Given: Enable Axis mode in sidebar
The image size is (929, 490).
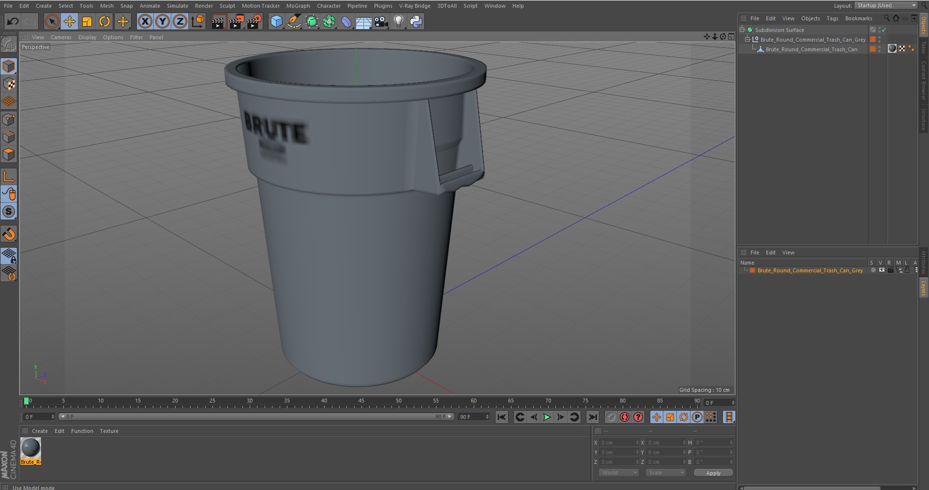Looking at the screenshot, I should [x=9, y=177].
